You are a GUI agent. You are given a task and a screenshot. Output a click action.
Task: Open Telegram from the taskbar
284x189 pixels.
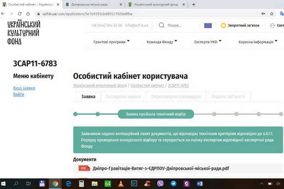pos(174,184)
